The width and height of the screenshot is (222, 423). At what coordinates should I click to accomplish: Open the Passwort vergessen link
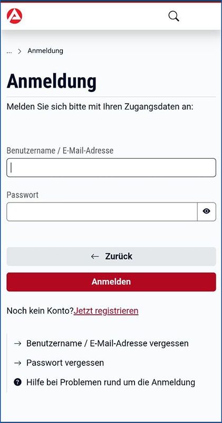coord(65,363)
